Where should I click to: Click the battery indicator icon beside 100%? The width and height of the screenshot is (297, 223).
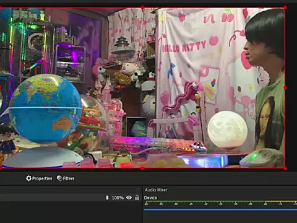(x=107, y=198)
